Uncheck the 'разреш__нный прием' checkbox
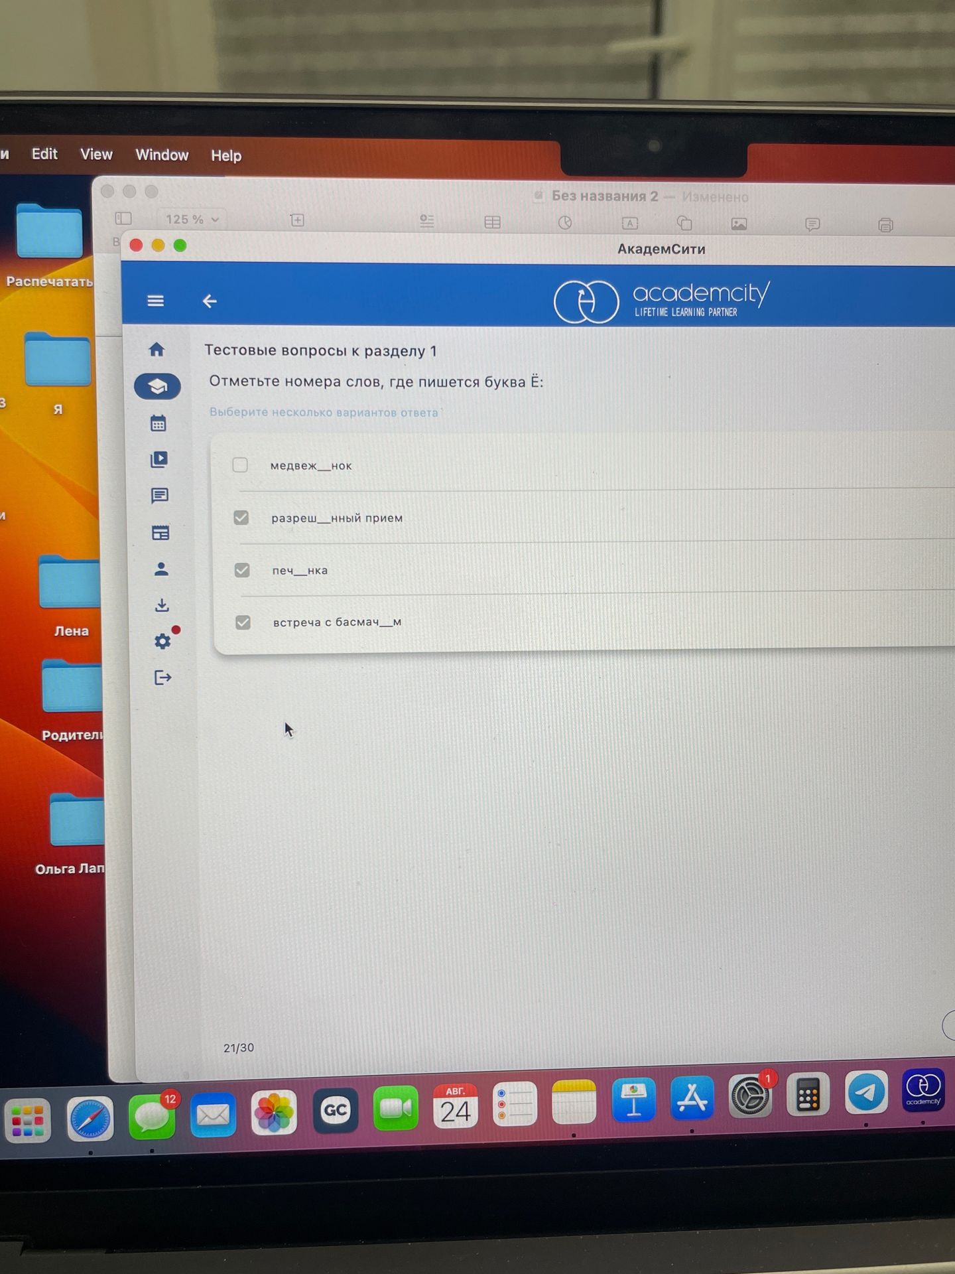 click(x=241, y=518)
